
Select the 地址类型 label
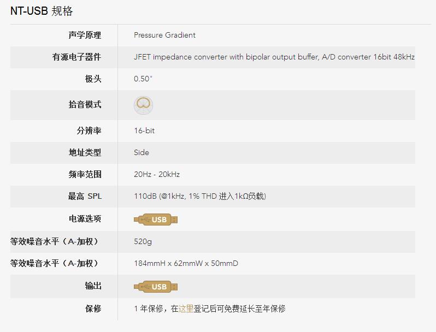tap(85, 152)
